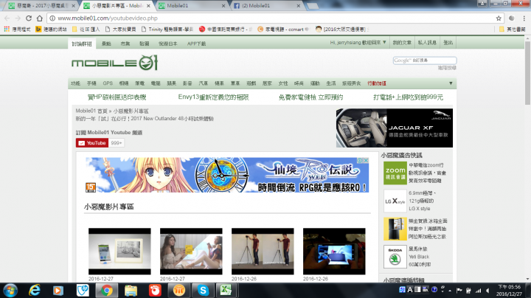Click the volume speaker tray icon
Viewport: 531px width, 298px height.
[x=487, y=291]
